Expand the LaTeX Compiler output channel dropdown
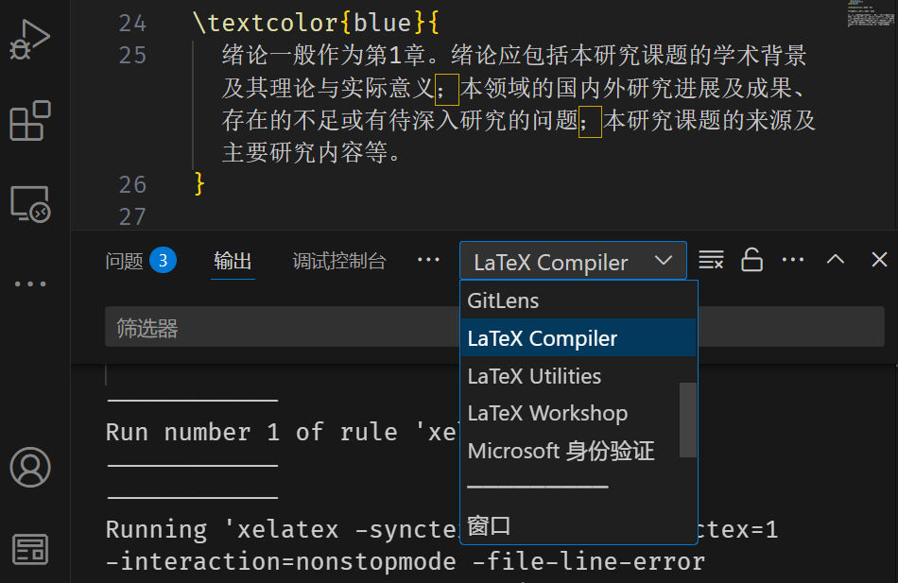 click(573, 261)
